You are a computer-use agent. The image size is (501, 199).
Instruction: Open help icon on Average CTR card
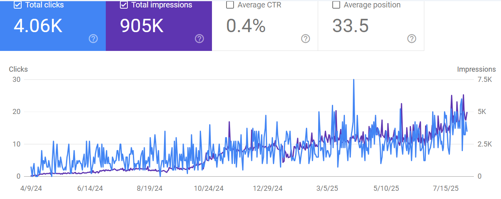[x=306, y=38]
